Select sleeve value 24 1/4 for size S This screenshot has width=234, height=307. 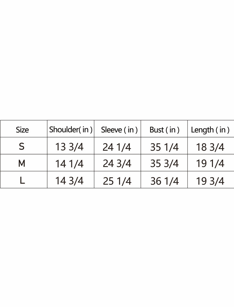point(117,147)
